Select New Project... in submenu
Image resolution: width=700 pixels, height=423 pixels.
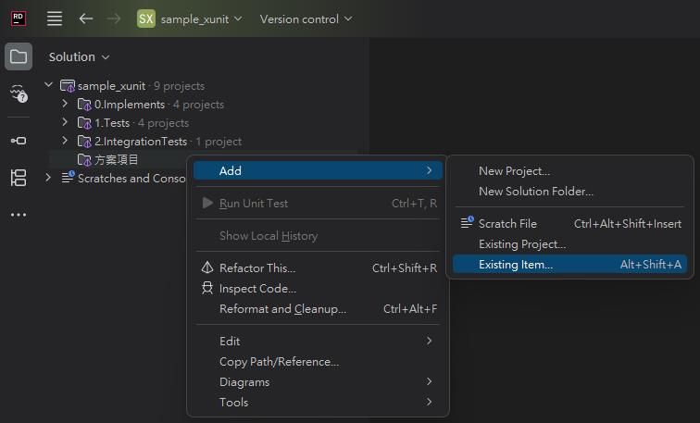[514, 171]
